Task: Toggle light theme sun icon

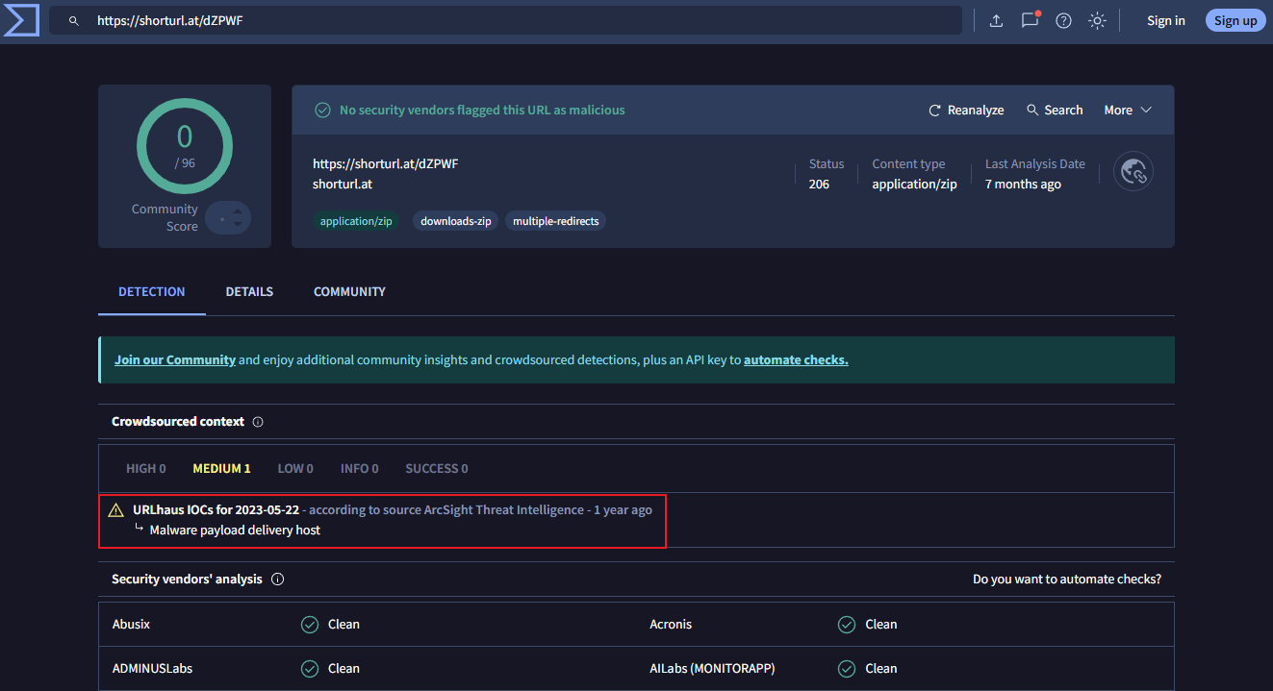Action: [1097, 20]
